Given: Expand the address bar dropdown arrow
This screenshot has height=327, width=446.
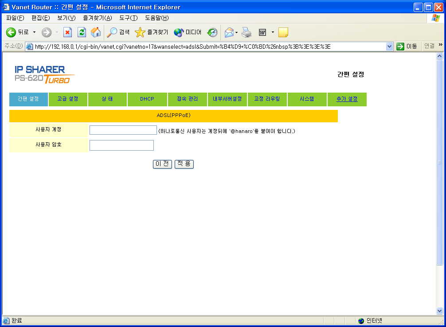Looking at the screenshot, I should pyautogui.click(x=390, y=47).
